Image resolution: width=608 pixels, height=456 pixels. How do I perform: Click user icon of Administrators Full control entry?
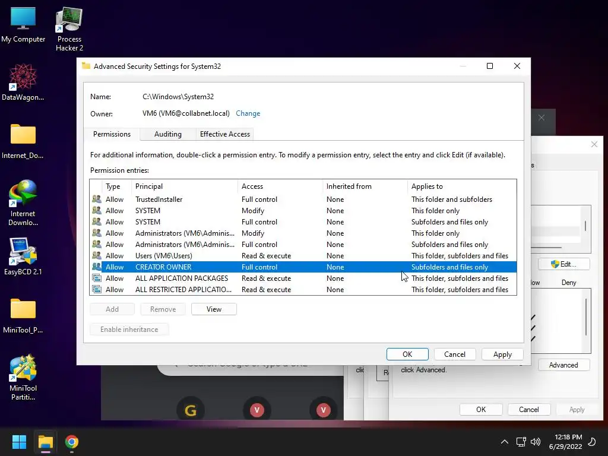[97, 244]
